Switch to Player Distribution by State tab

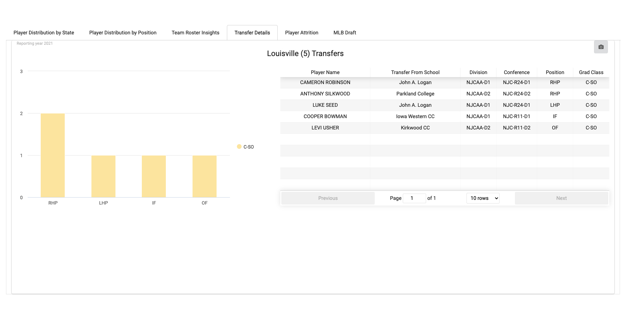[x=44, y=33]
